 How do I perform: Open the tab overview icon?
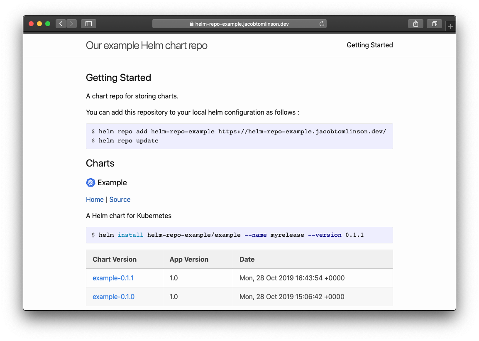click(x=434, y=24)
